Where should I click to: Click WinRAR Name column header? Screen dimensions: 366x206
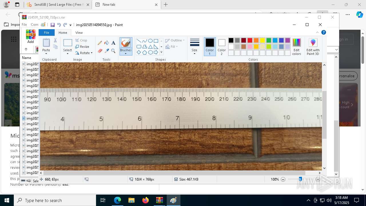[27, 58]
